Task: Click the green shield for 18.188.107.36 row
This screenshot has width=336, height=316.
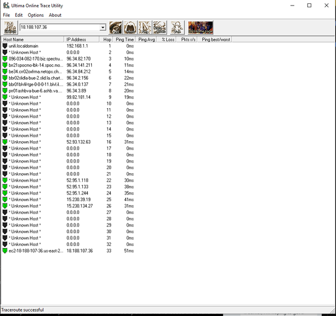Action: (x=5, y=251)
